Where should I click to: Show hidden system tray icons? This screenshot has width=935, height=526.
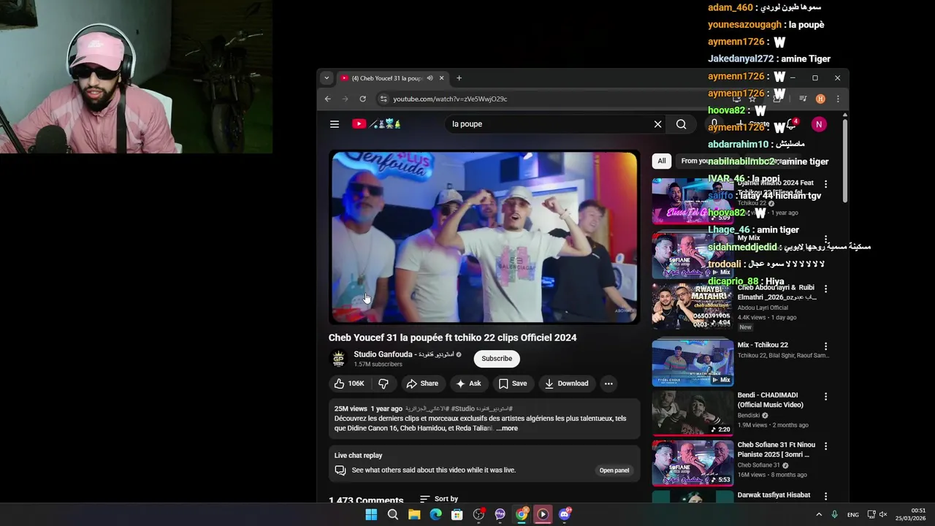tap(819, 514)
